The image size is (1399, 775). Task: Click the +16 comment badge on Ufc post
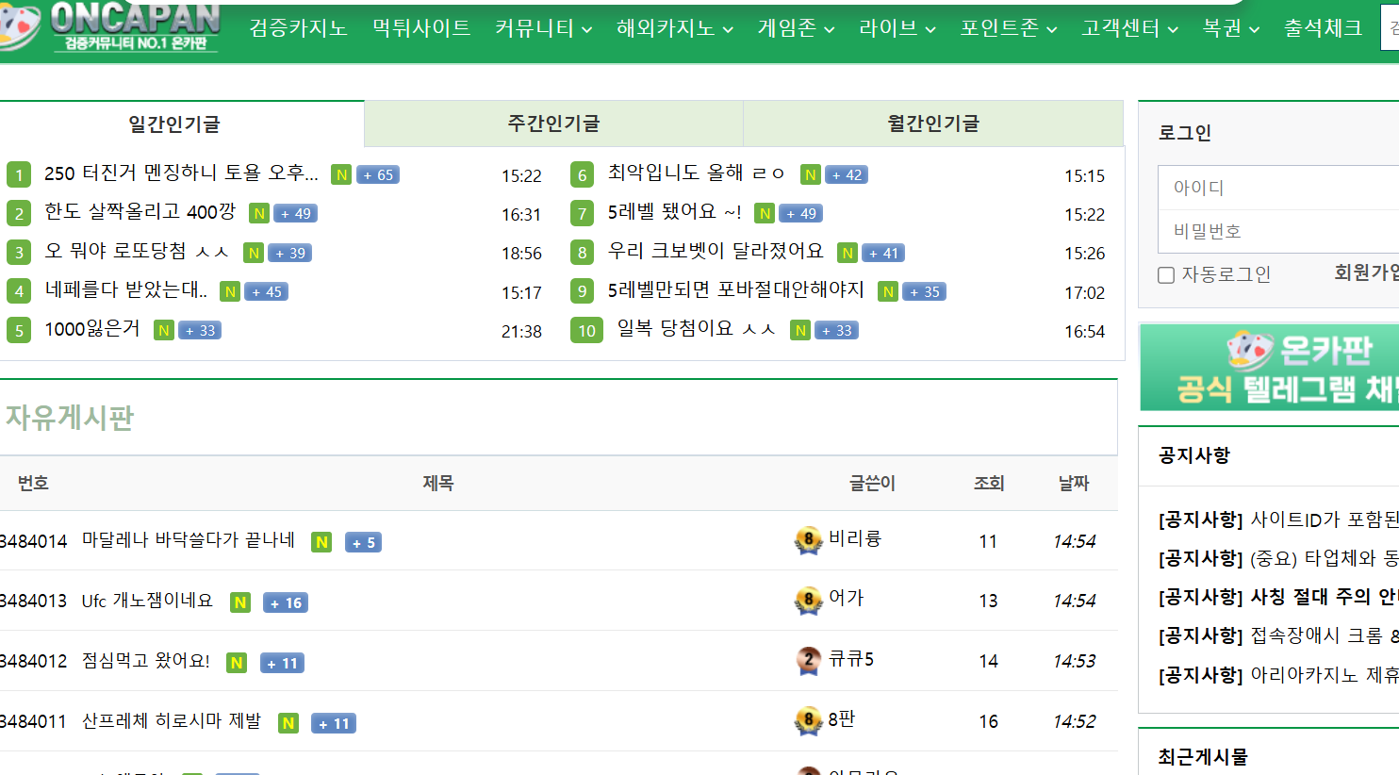[x=286, y=602]
